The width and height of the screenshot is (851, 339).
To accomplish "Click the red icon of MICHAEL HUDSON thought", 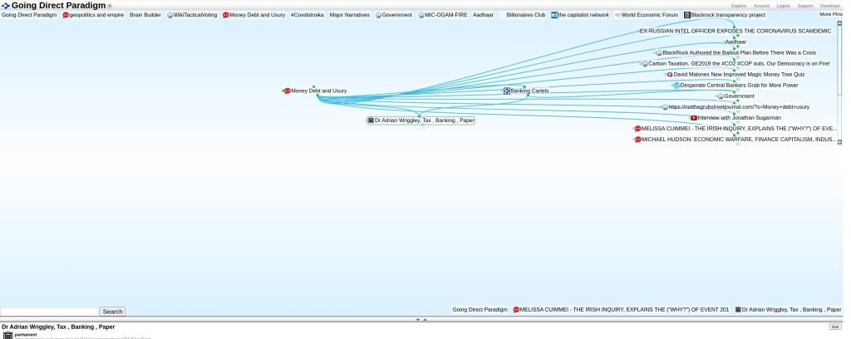I will click(637, 140).
